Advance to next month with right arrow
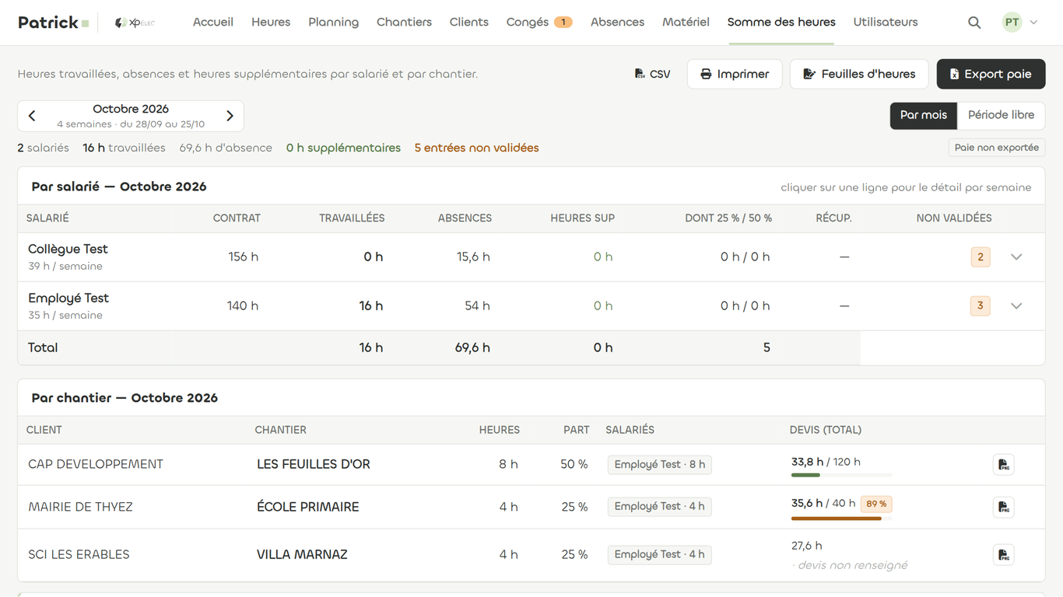Screen dimensions: 1063x597 tap(230, 116)
